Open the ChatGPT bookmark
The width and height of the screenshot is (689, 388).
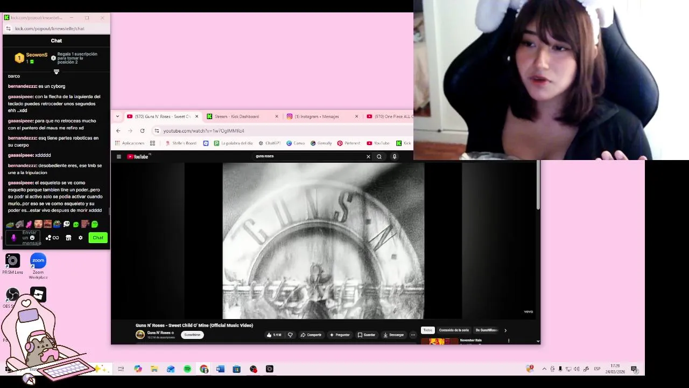(x=270, y=143)
